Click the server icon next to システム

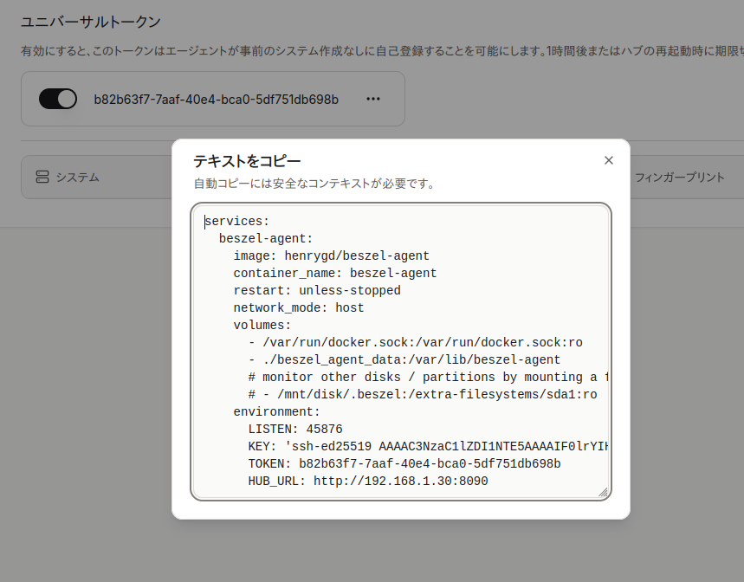(42, 178)
